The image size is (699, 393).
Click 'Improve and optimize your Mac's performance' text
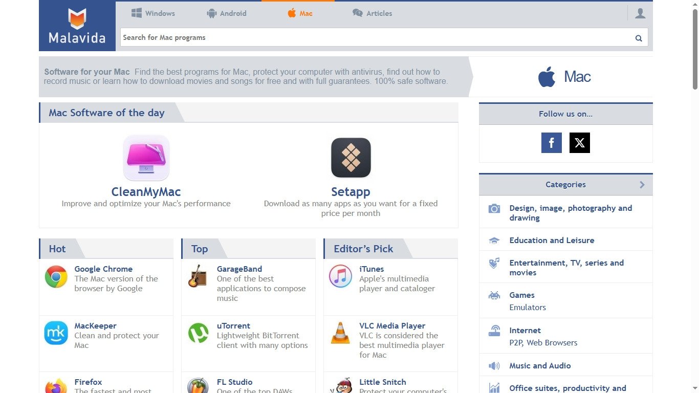(146, 204)
